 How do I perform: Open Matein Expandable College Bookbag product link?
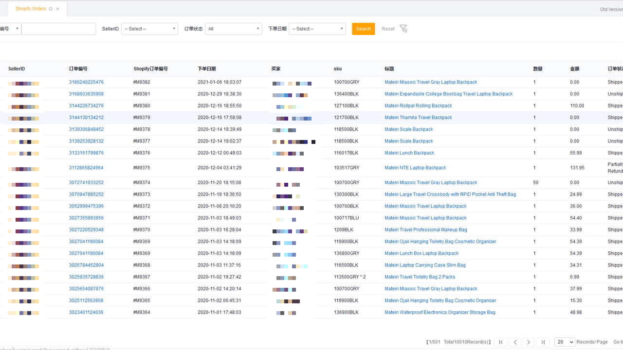coord(448,94)
